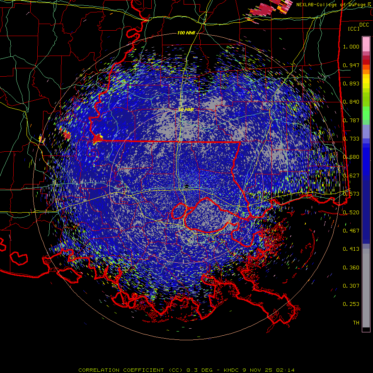Click the "50 NMI" range ring label

tap(186, 110)
